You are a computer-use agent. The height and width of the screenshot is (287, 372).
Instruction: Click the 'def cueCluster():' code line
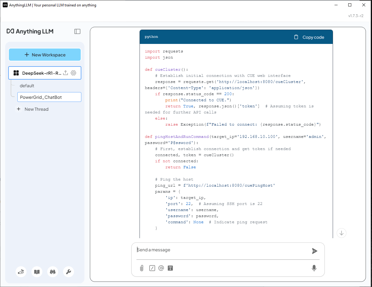pos(166,70)
